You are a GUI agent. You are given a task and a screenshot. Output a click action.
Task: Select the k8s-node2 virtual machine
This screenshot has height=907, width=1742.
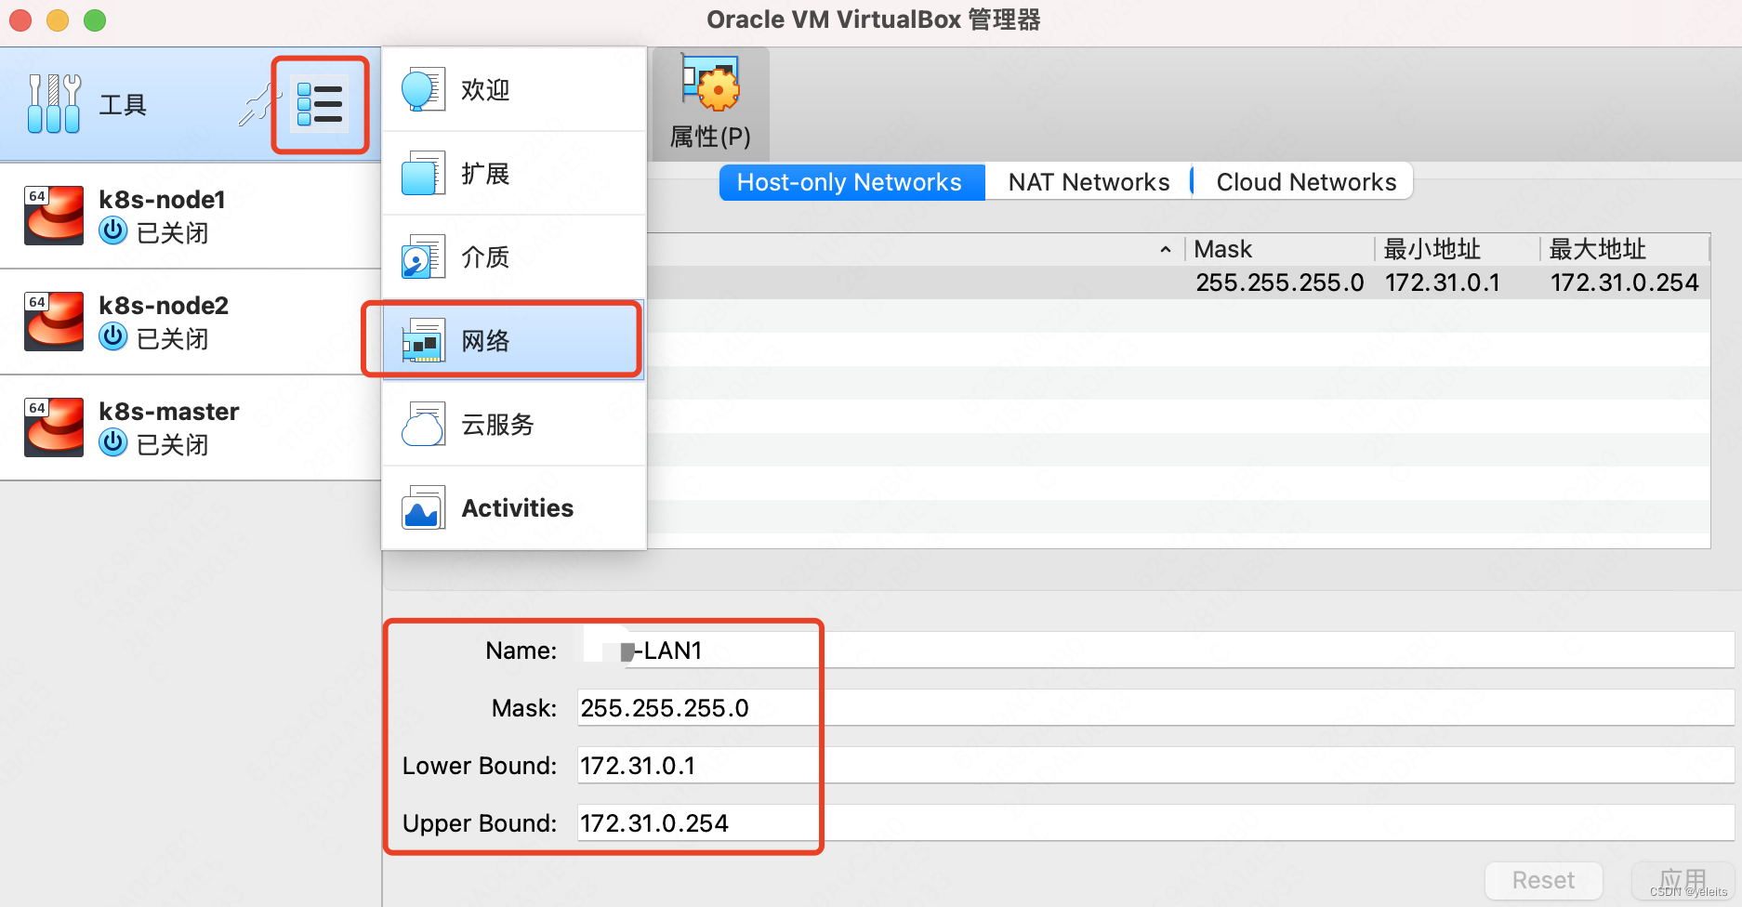191,322
